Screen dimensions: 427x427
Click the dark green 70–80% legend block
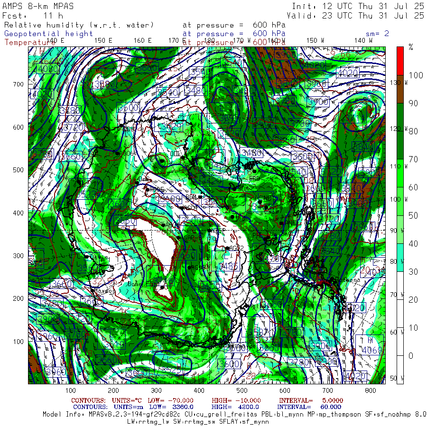pos(400,145)
